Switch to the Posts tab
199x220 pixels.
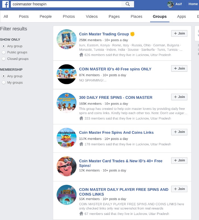(24, 16)
